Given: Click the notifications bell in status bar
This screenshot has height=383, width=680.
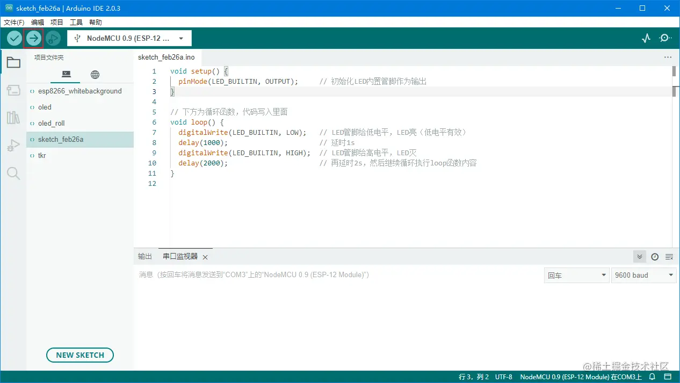Looking at the screenshot, I should tap(652, 377).
